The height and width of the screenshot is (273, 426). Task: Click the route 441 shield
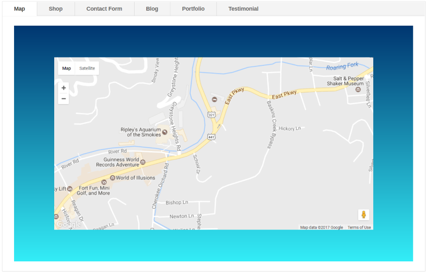click(212, 137)
